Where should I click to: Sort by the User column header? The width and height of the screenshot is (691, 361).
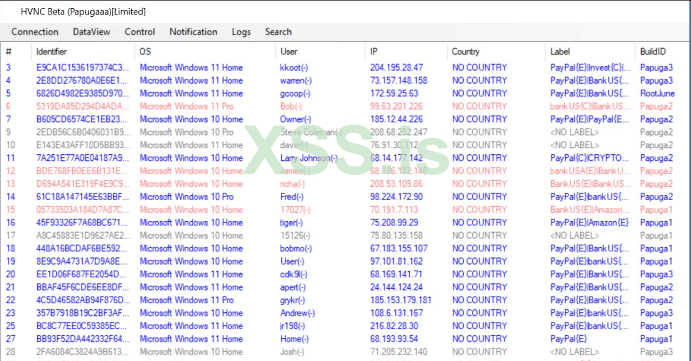coord(289,52)
